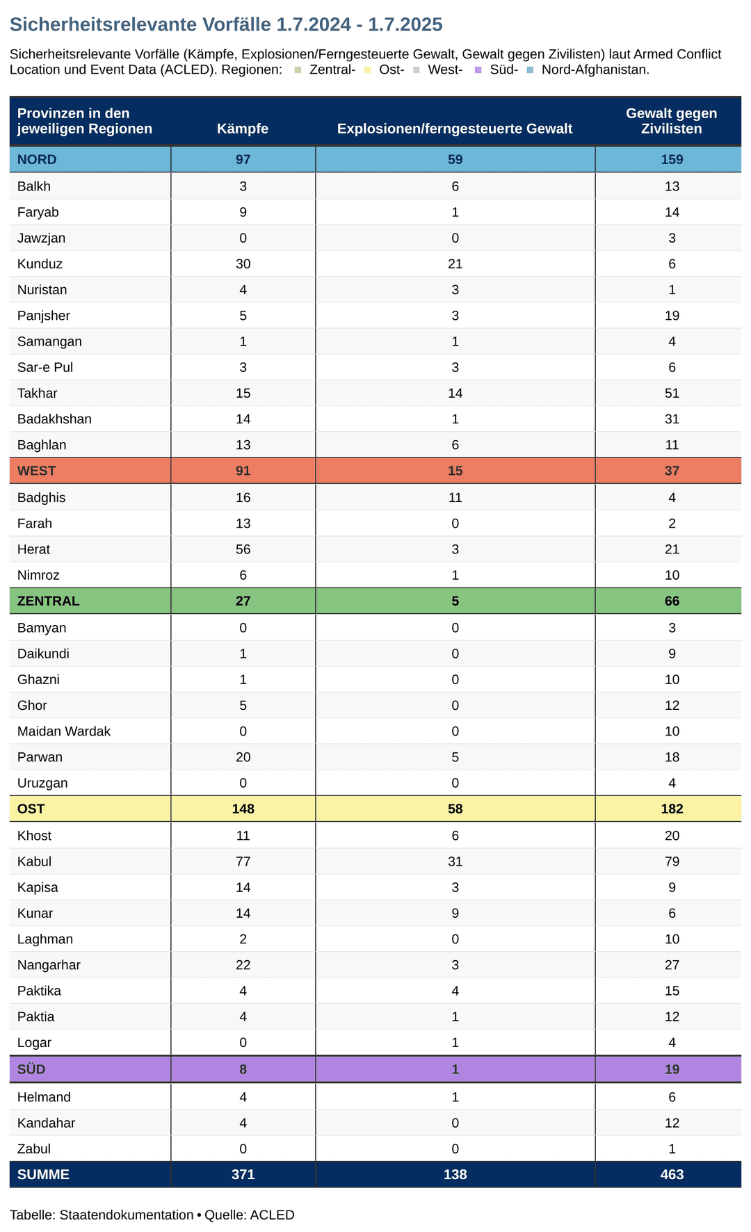Select the ZENTRAL region row label

(x=48, y=601)
